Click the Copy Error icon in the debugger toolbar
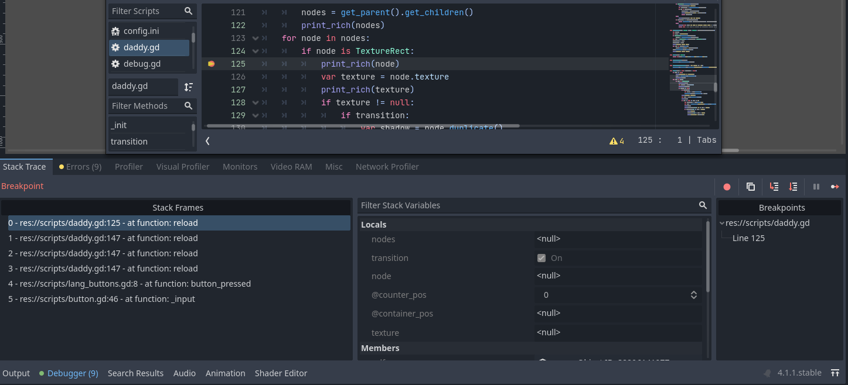Image resolution: width=848 pixels, height=385 pixels. [751, 186]
